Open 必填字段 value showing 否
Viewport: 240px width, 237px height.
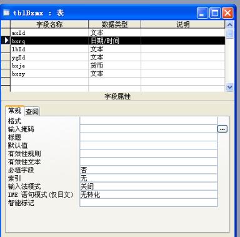(x=148, y=170)
